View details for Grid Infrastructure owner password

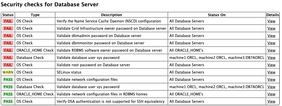click(271, 28)
